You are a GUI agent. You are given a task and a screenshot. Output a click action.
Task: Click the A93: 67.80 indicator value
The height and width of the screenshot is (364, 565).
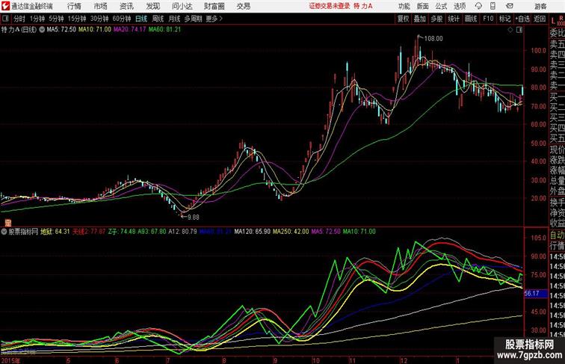[x=152, y=232]
